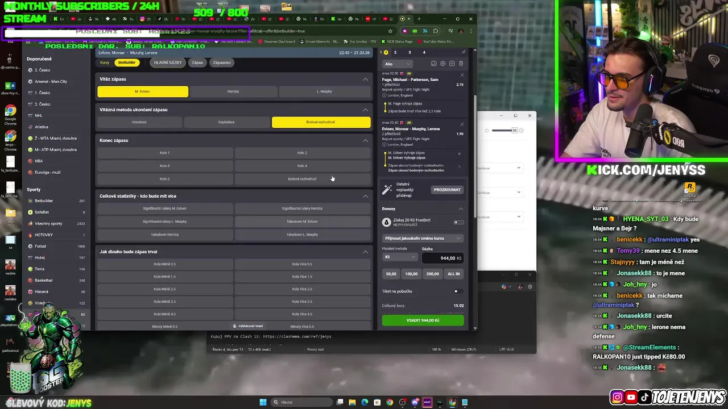Open the bet slip settings gear
This screenshot has width=728, height=409.
pyautogui.click(x=443, y=64)
